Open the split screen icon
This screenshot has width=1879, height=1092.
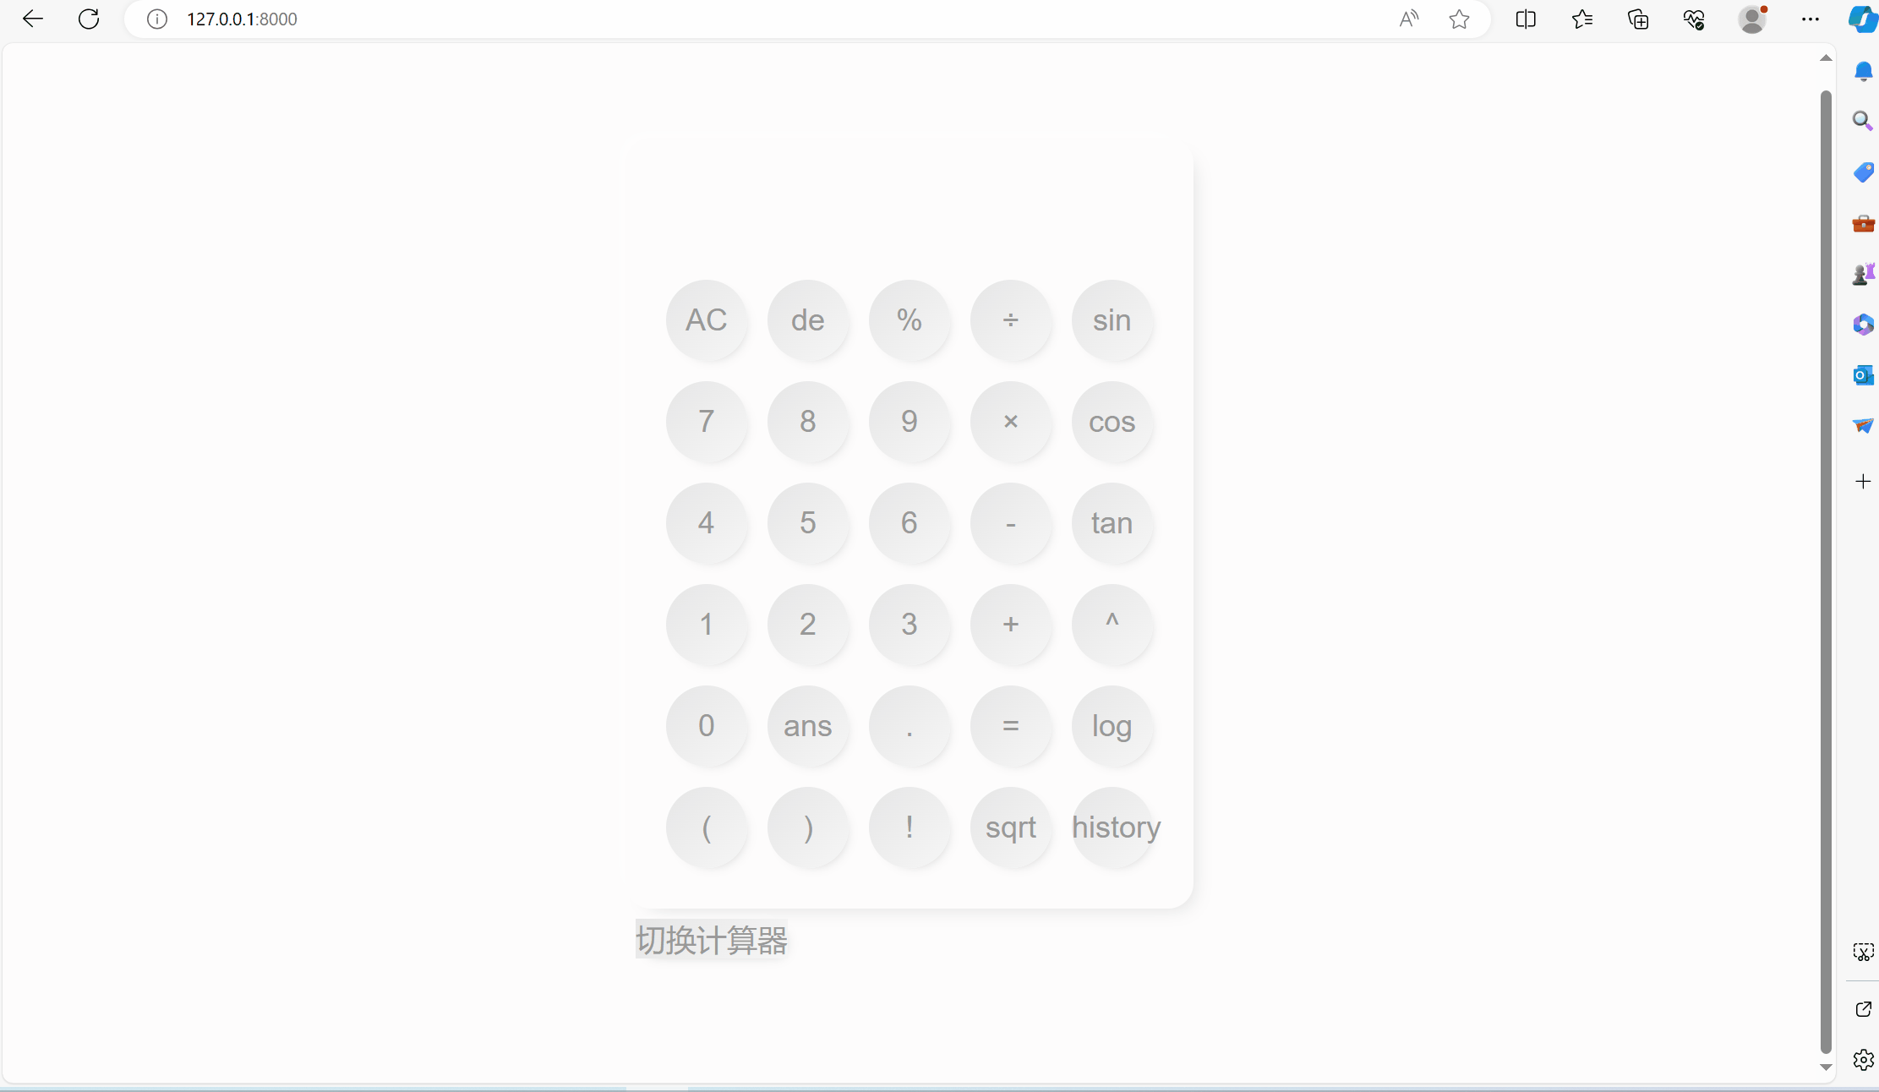coord(1526,19)
